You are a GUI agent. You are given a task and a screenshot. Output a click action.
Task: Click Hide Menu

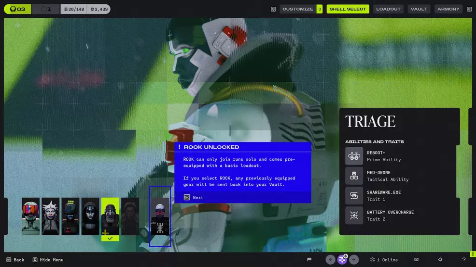click(48, 260)
